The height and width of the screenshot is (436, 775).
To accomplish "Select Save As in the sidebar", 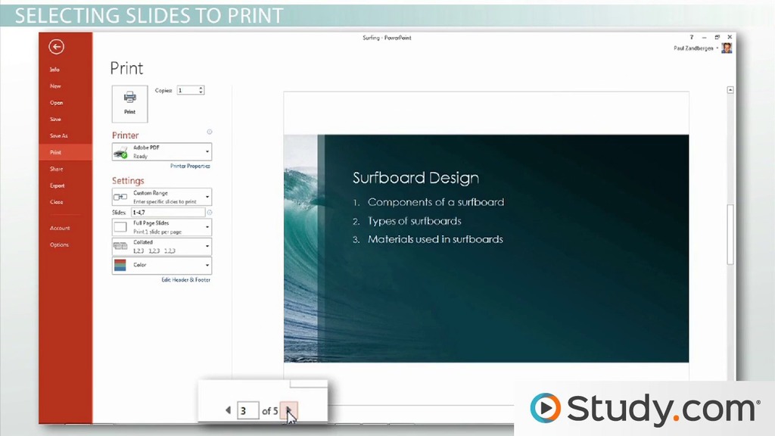I will (59, 136).
